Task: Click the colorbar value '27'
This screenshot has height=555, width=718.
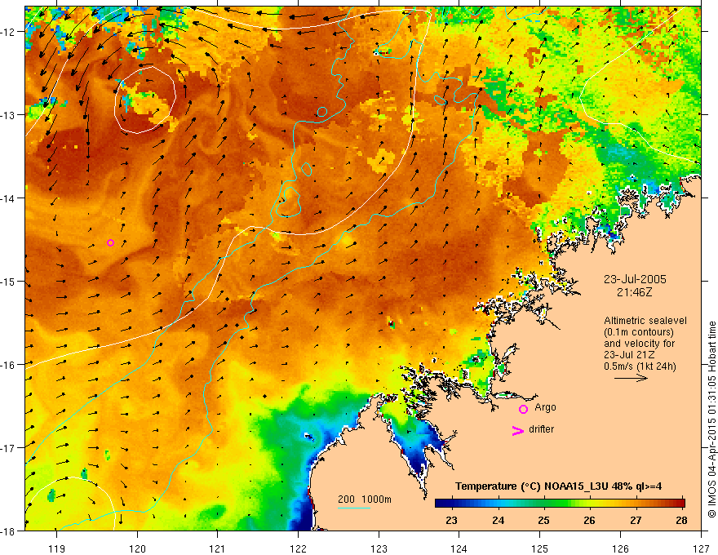Action: tap(636, 520)
